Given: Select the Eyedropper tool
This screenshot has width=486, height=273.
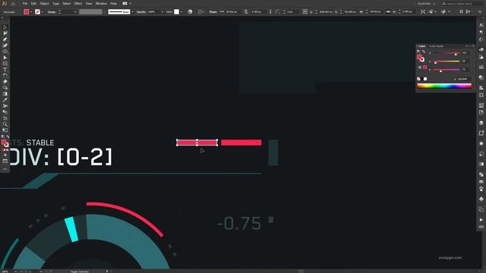Looking at the screenshot, I should pos(5,99).
